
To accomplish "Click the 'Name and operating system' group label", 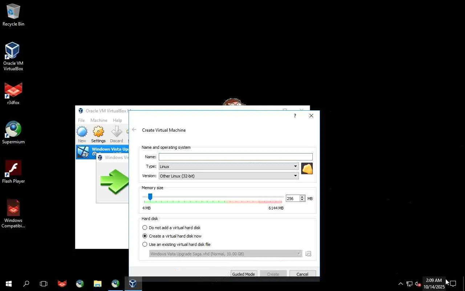I will 166,147.
